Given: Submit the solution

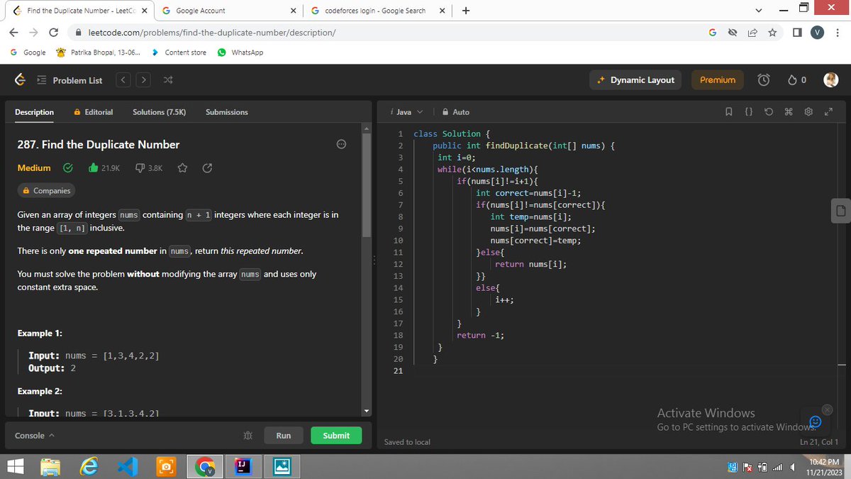Looking at the screenshot, I should (336, 436).
